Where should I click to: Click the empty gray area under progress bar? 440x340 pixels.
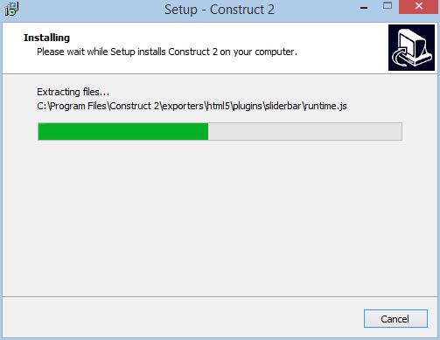220,219
